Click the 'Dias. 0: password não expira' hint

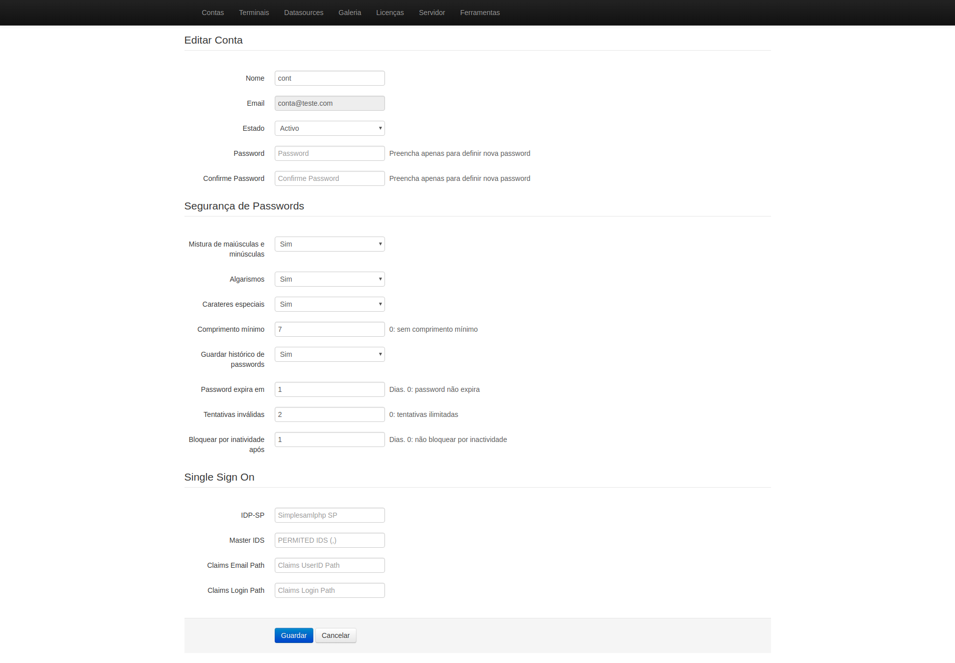click(x=434, y=389)
